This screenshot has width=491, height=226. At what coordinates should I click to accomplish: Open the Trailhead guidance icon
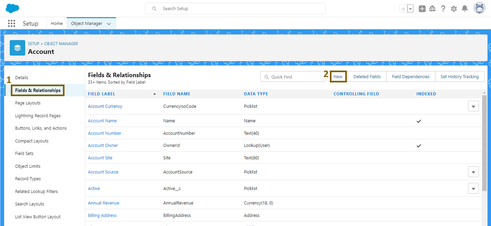click(432, 9)
